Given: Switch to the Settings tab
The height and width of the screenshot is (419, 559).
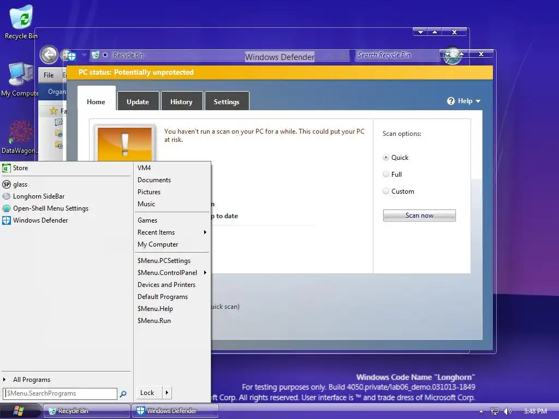Looking at the screenshot, I should pos(227,101).
